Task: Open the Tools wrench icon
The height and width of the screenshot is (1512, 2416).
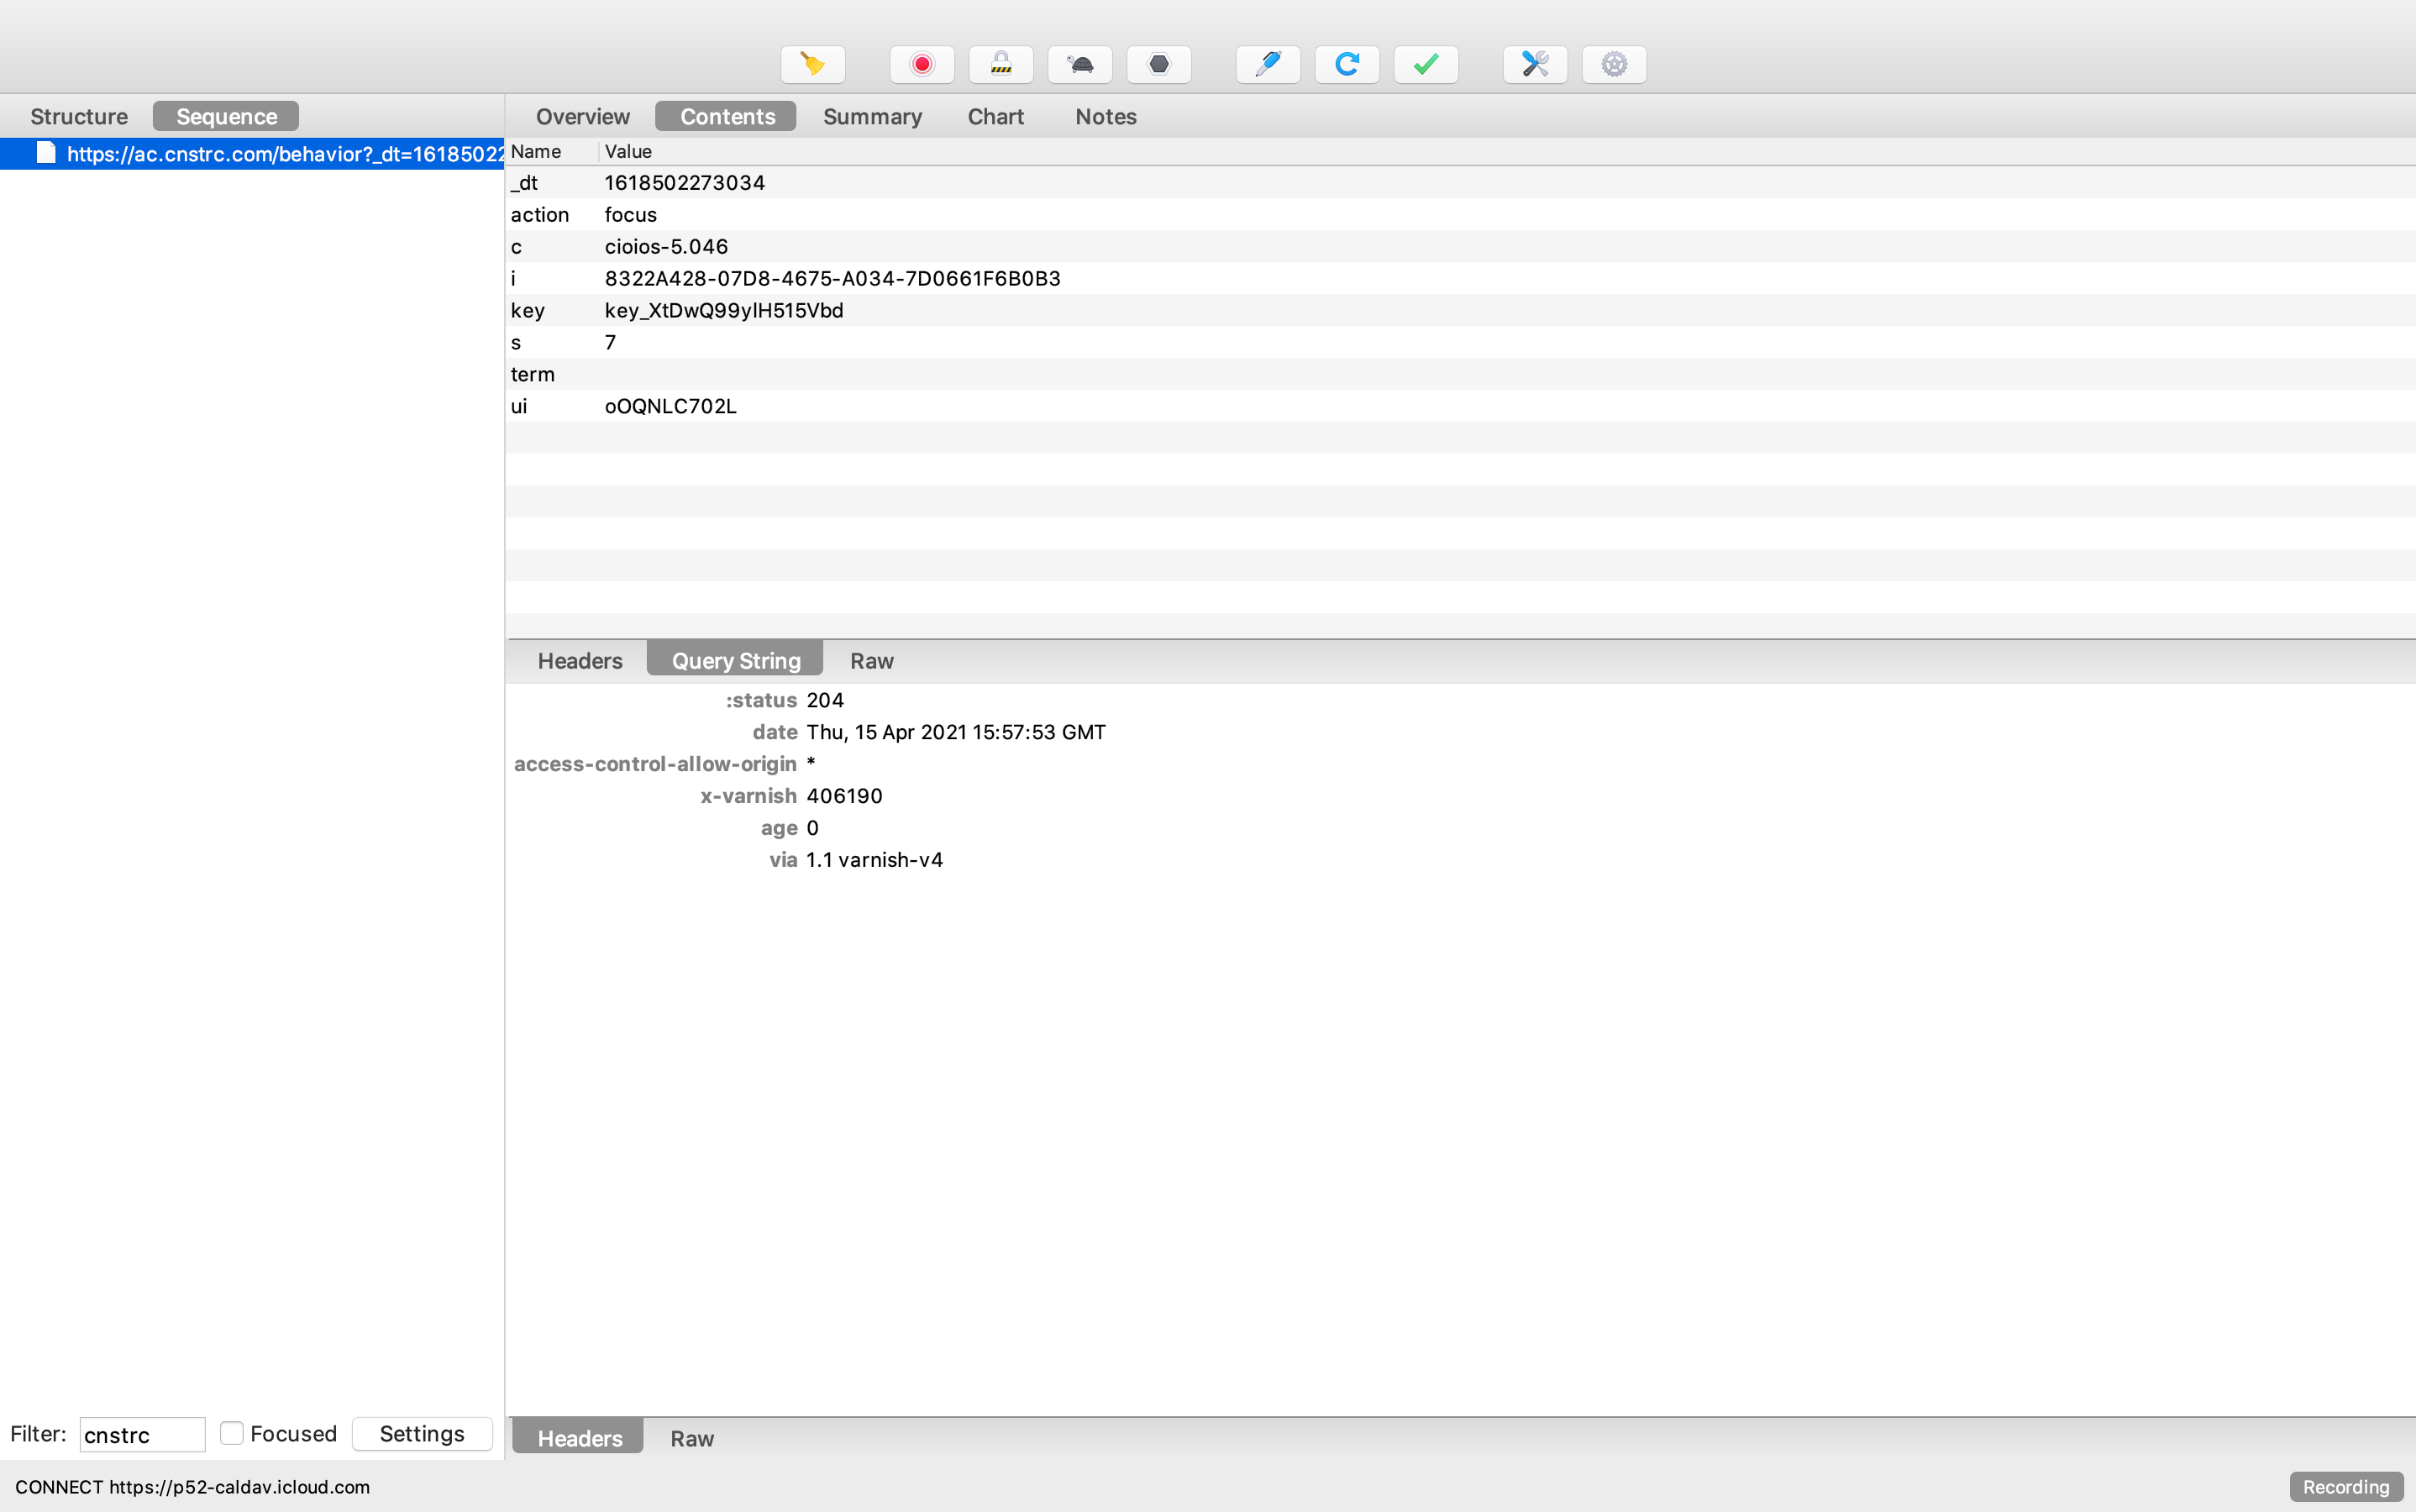Action: click(1534, 65)
